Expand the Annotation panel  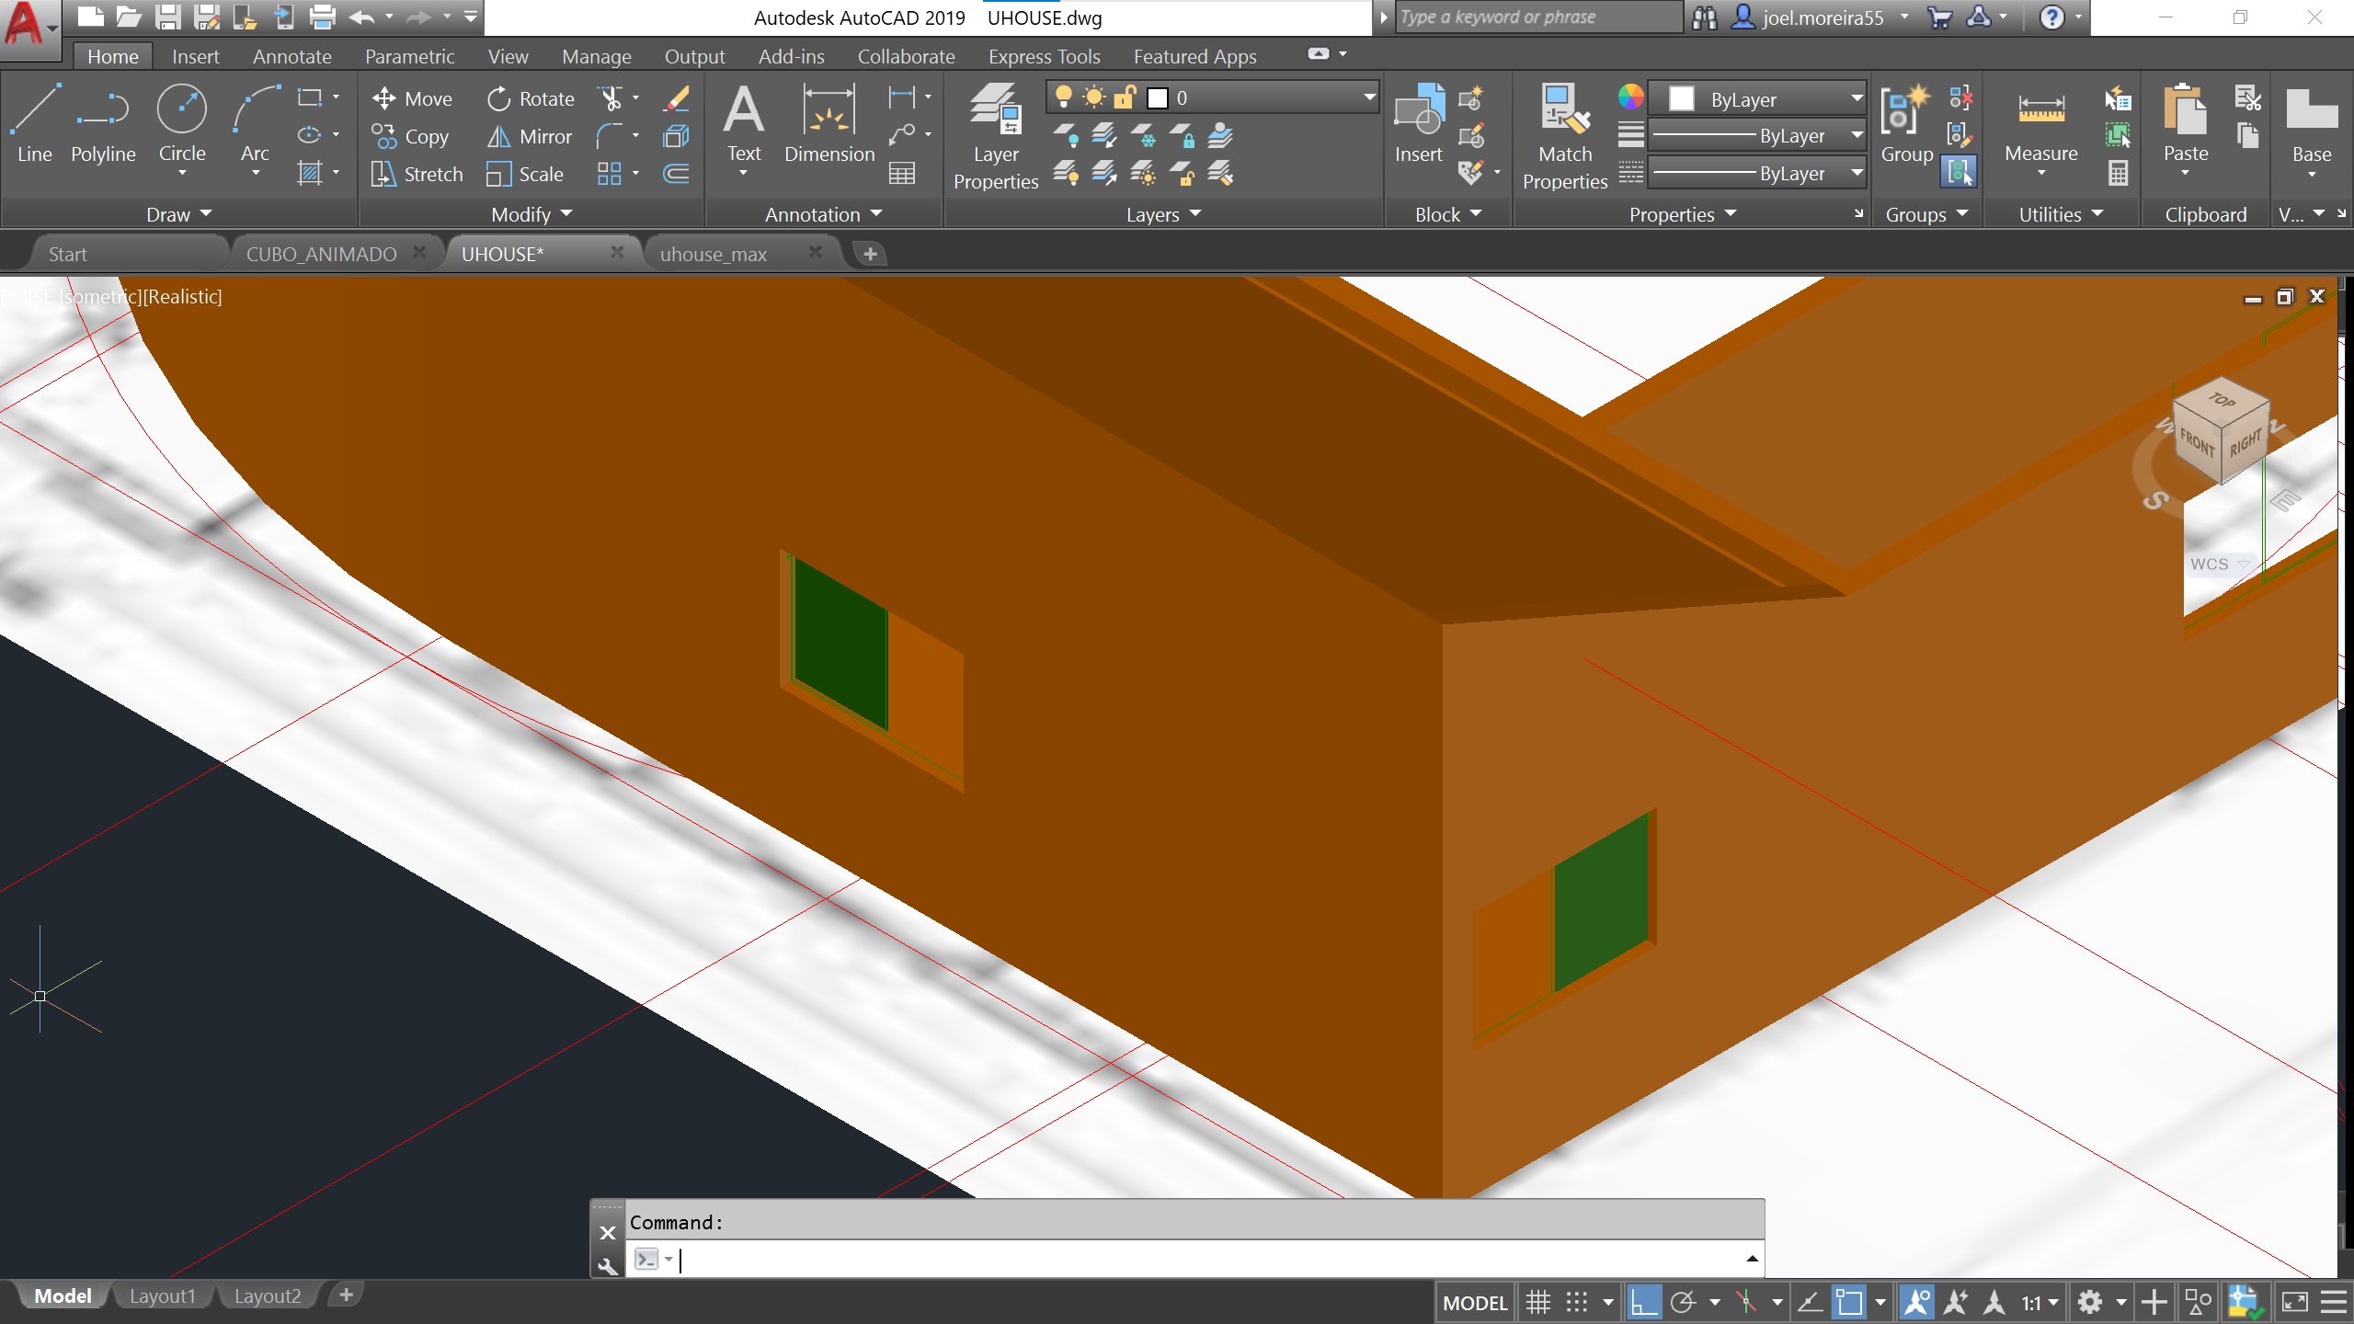(823, 214)
